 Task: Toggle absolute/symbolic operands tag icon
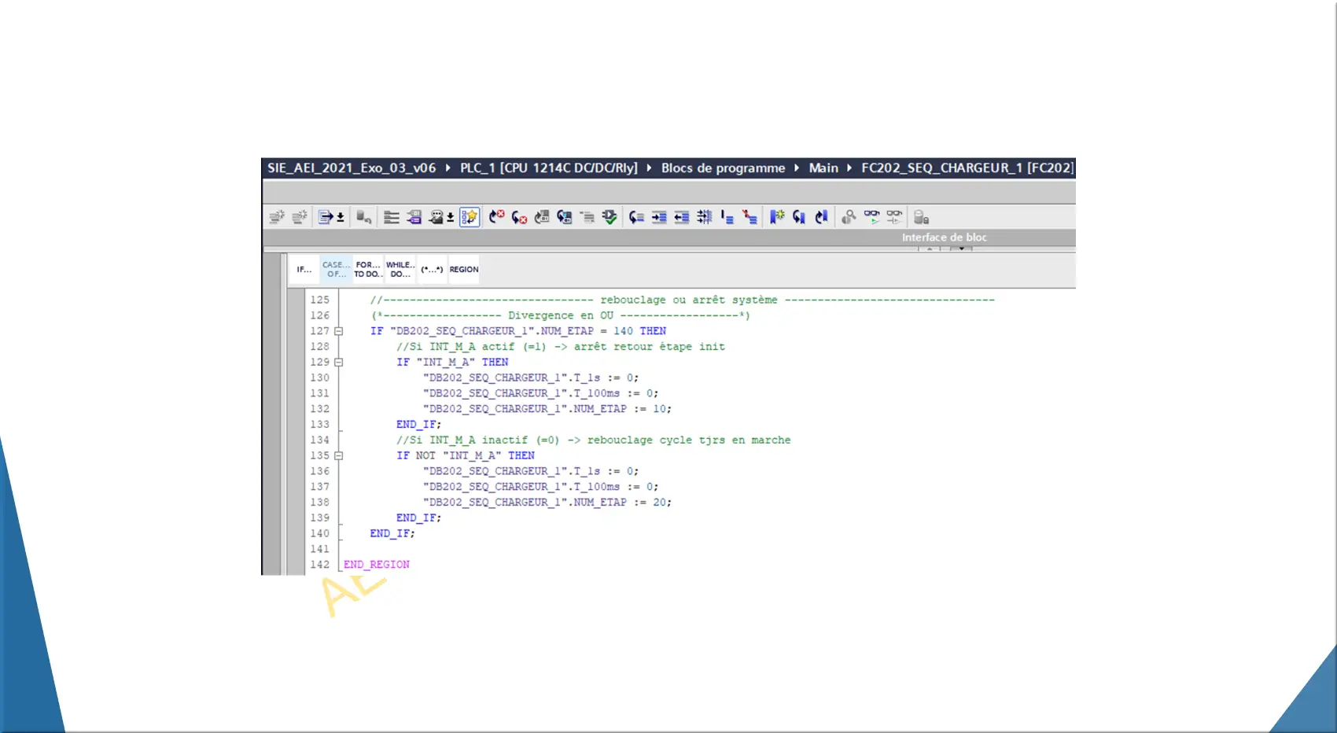[414, 217]
